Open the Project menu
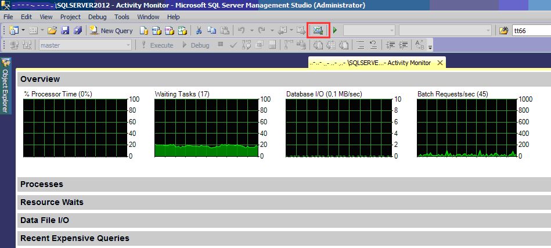551x248 pixels. pyautogui.click(x=70, y=17)
